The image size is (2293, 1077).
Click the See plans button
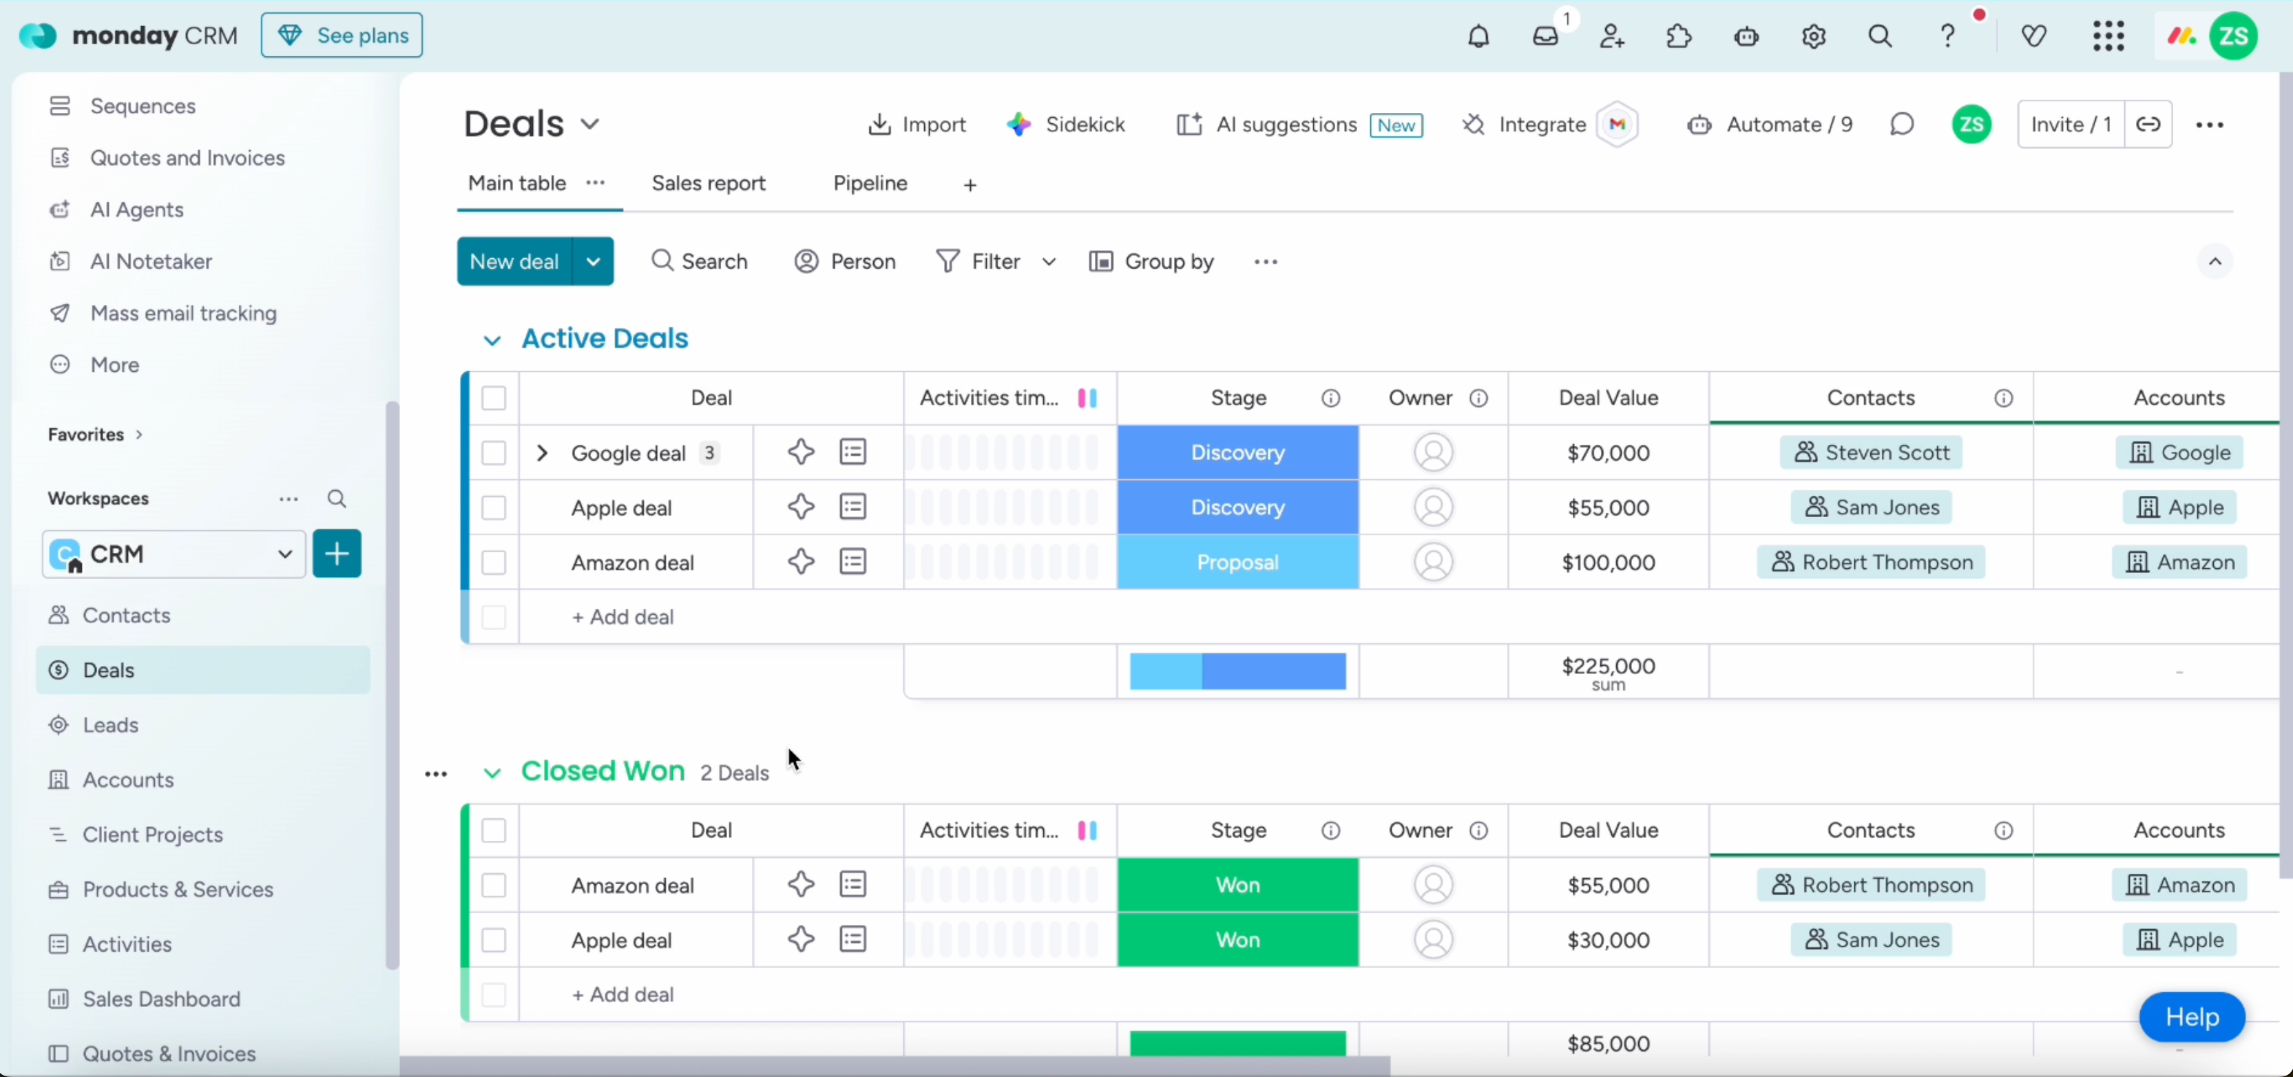342,36
